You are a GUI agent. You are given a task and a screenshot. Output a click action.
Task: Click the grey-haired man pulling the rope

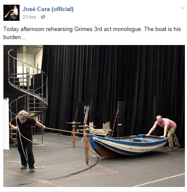26,140
